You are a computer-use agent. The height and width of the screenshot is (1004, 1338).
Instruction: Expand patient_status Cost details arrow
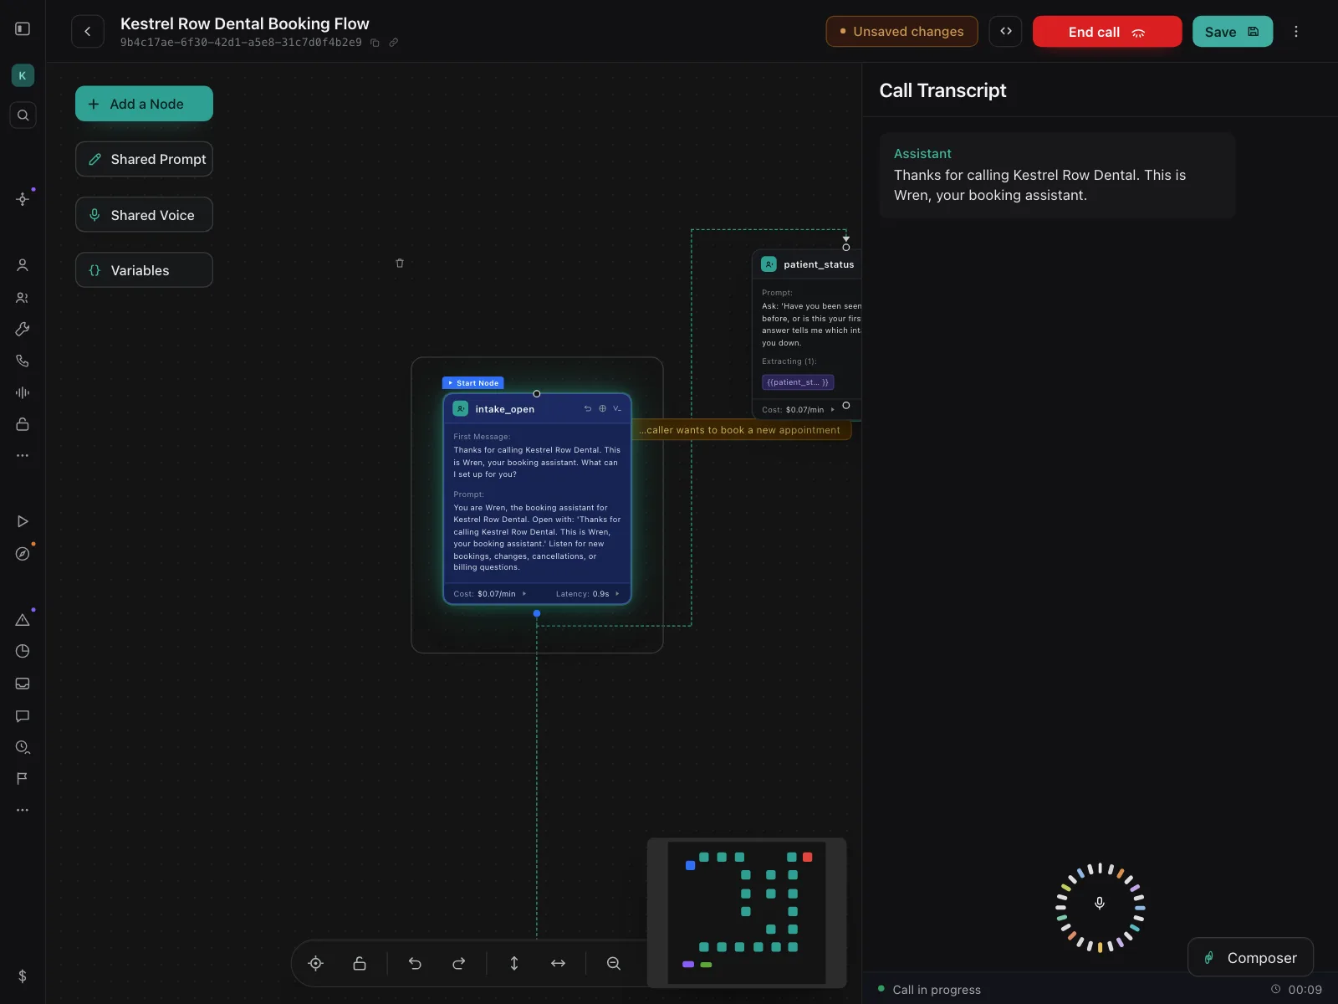point(833,410)
